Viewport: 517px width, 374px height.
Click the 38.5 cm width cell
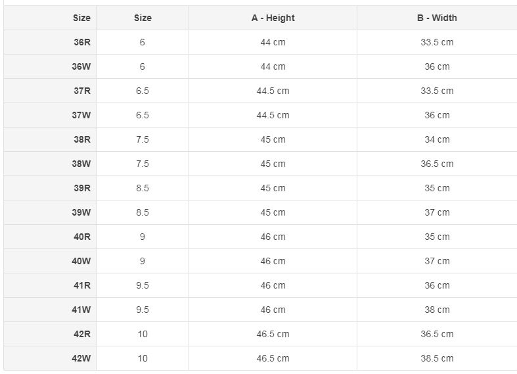pyautogui.click(x=437, y=358)
